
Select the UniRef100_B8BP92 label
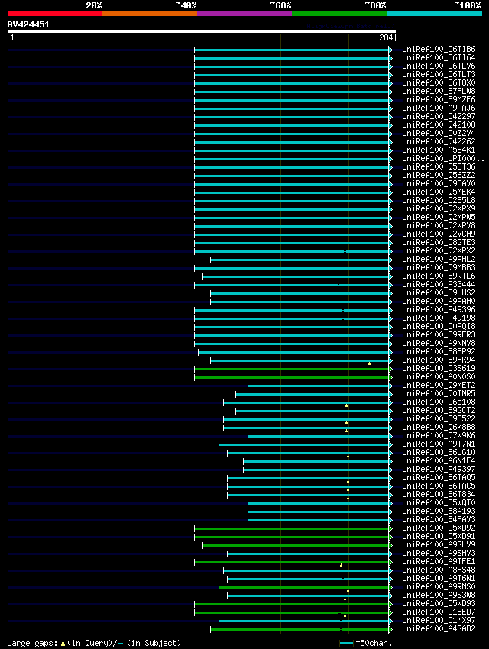[439, 351]
